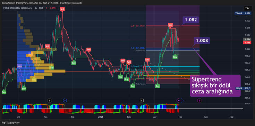This screenshot has width=255, height=126.
Task: Click the Yüksek 1.127 price label
Action: click(243, 14)
